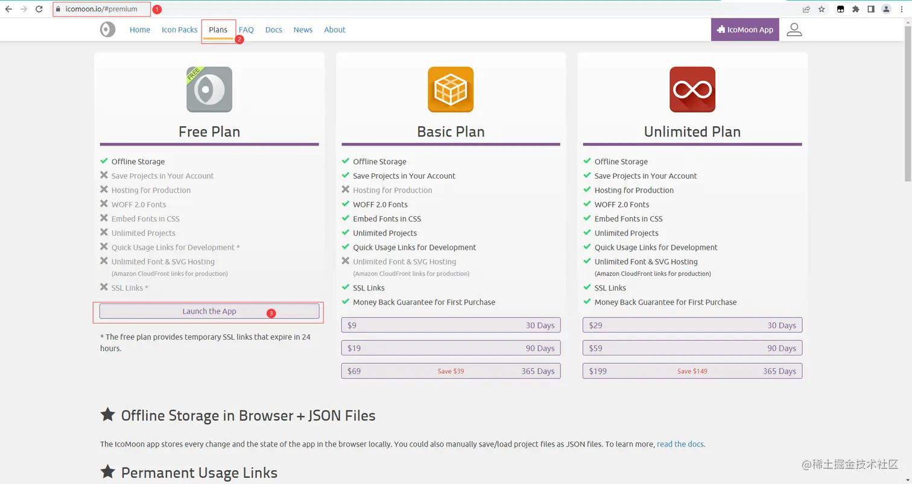Screen dimensions: 912x484
Task: Click 'SSL Links *' under Free Plan
Action: (x=130, y=288)
